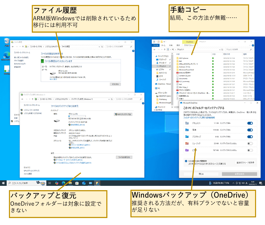Click the 追加のストレージを取得 button
The height and width of the screenshot is (225, 265).
pyautogui.click(x=245, y=163)
